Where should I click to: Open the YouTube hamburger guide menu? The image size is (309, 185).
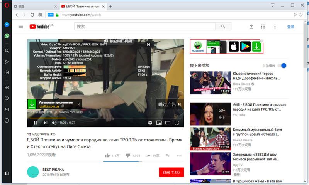point(21,26)
